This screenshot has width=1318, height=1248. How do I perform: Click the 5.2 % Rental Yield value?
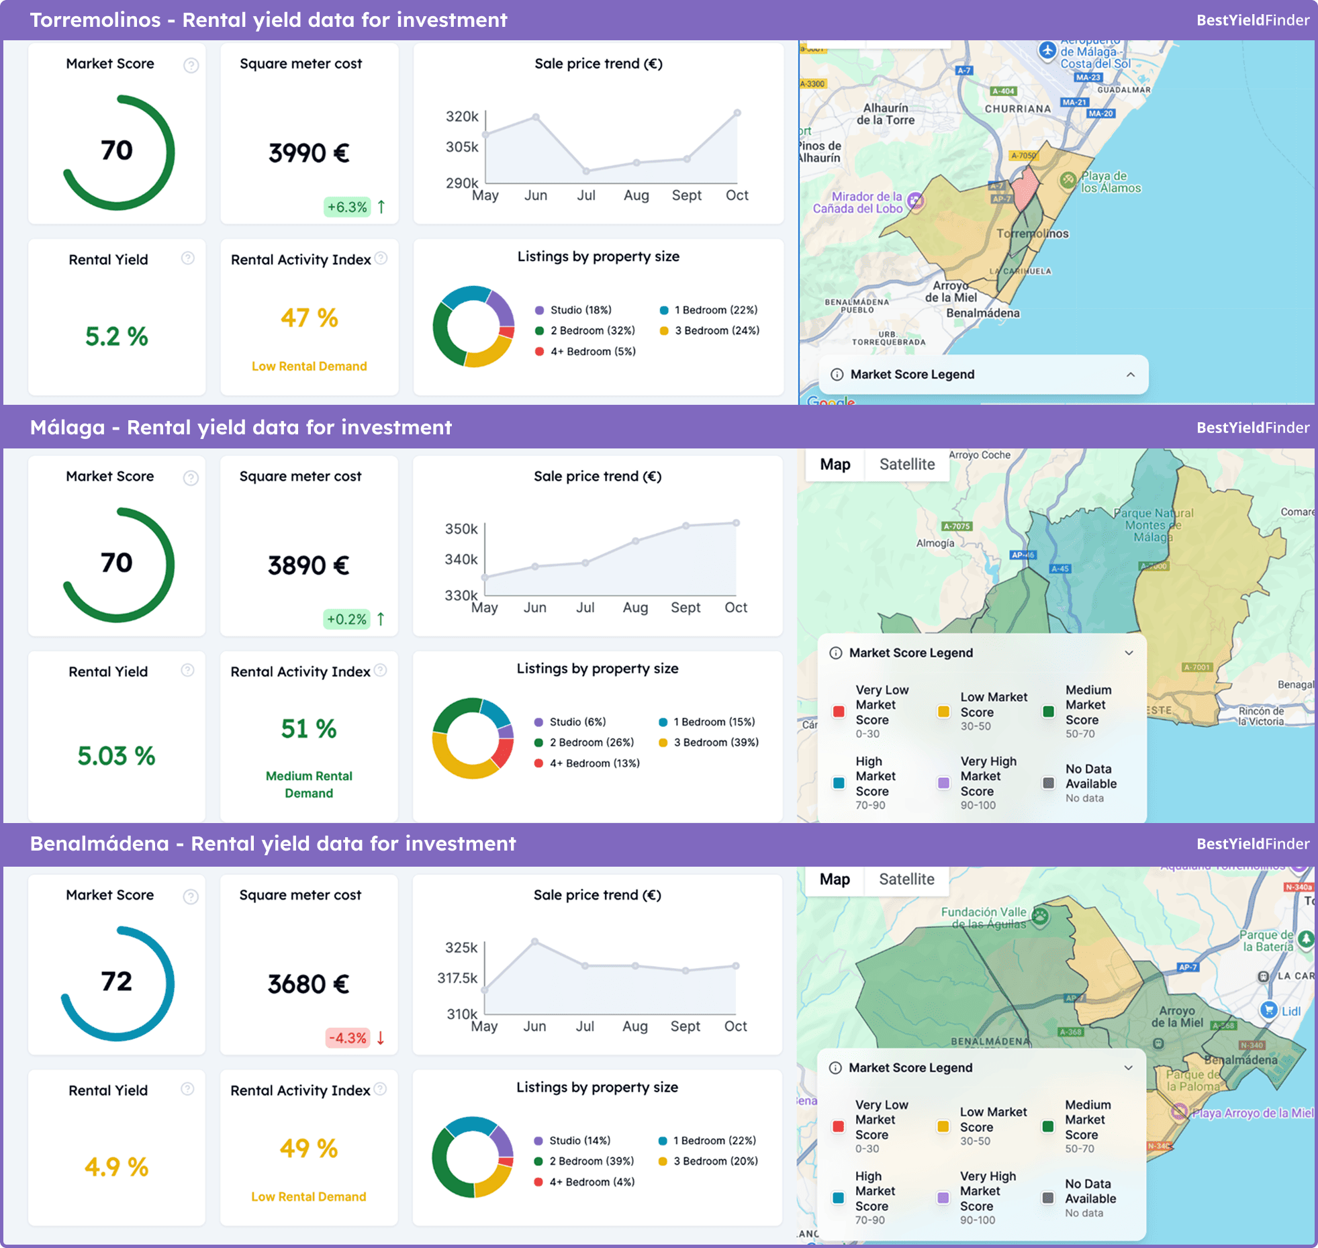[117, 336]
